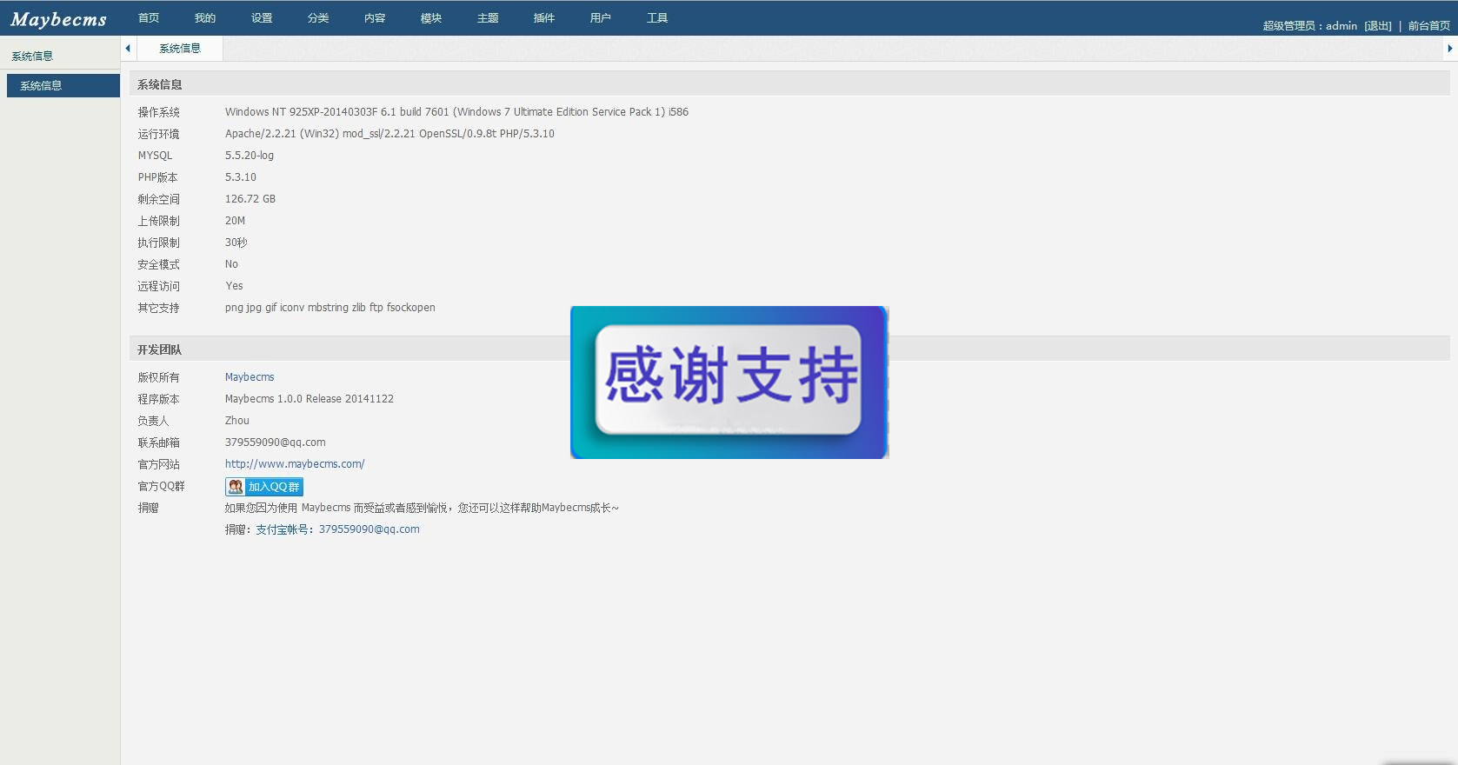
Task: Open the 工具 menu
Action: (657, 18)
